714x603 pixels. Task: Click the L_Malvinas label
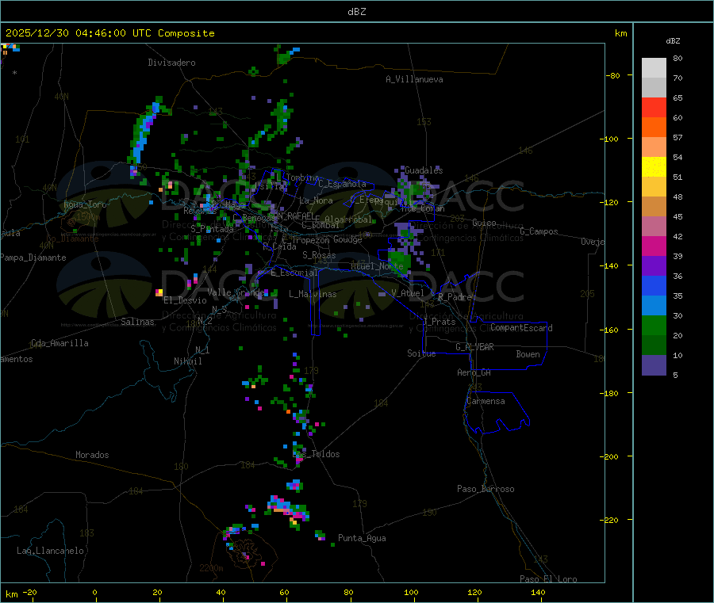(313, 294)
